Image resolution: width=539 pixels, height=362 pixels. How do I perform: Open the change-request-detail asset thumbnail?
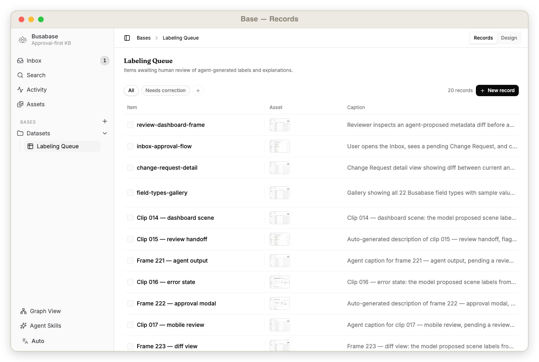280,168
